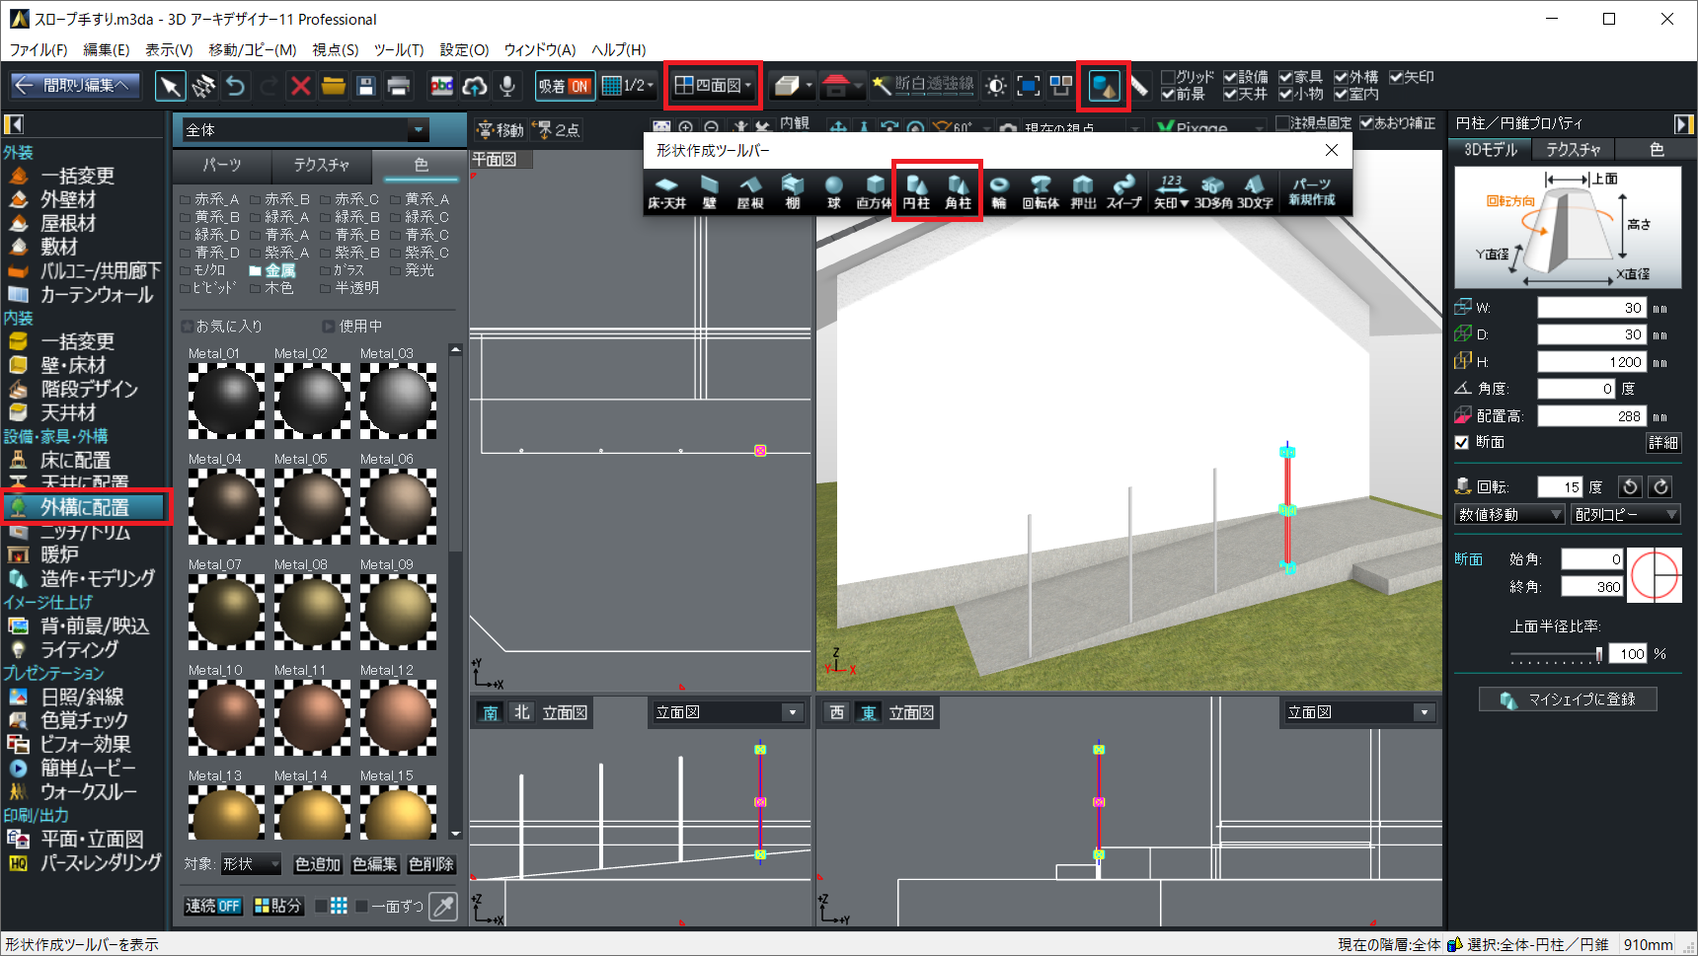The width and height of the screenshot is (1698, 956).
Task: Toggle the グリッド grid checkbox
Action: click(1168, 77)
